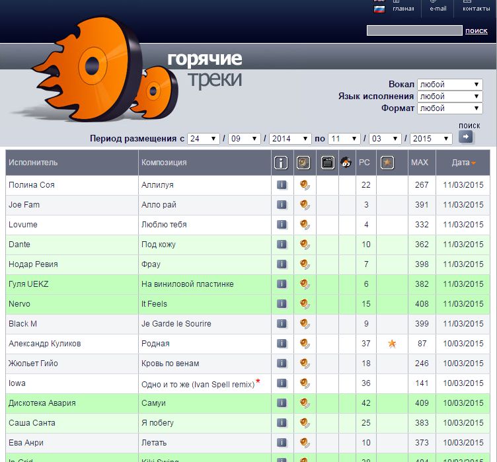This screenshot has height=462, width=497.
Task: Open info for Полина Соя's Аллилуя track
Action: pyautogui.click(x=282, y=185)
